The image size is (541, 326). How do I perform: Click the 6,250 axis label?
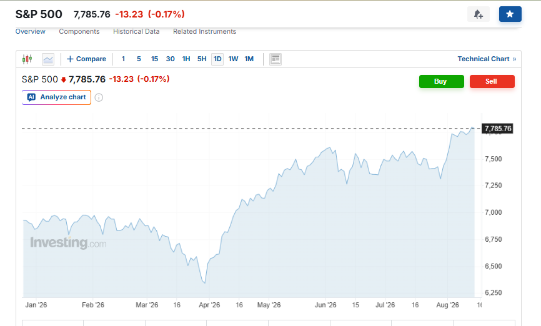pos(494,293)
